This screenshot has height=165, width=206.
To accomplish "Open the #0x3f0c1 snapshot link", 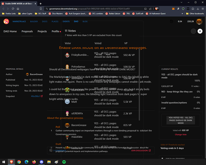I will click(x=35, y=96).
